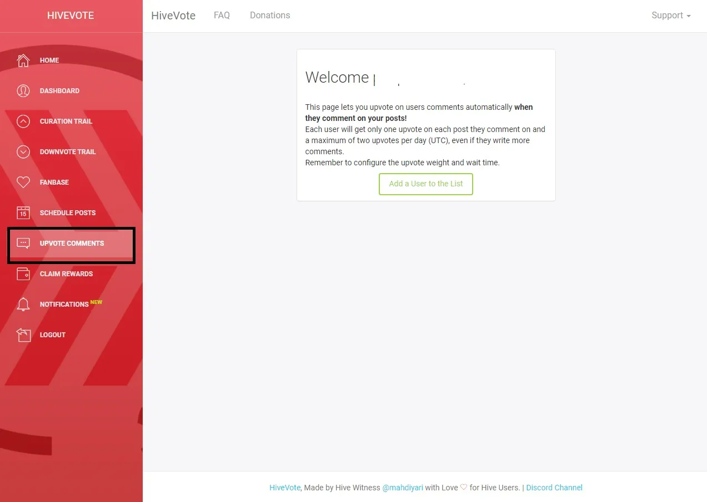Select DOWNVOTE TRAIL label in sidebar
The height and width of the screenshot is (502, 707).
pyautogui.click(x=68, y=152)
